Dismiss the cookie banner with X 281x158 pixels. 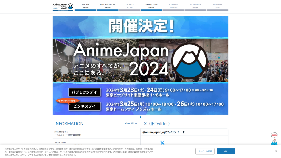276,151
